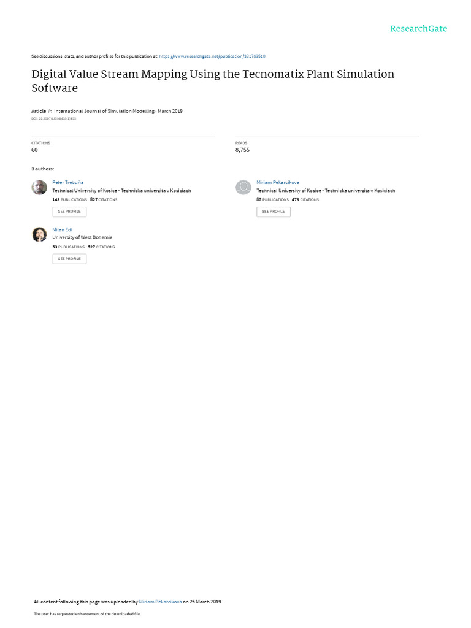
Task: Click the citations count 60
Action: coord(34,150)
